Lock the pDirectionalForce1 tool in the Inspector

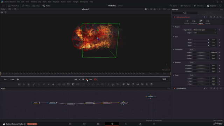(217, 17)
